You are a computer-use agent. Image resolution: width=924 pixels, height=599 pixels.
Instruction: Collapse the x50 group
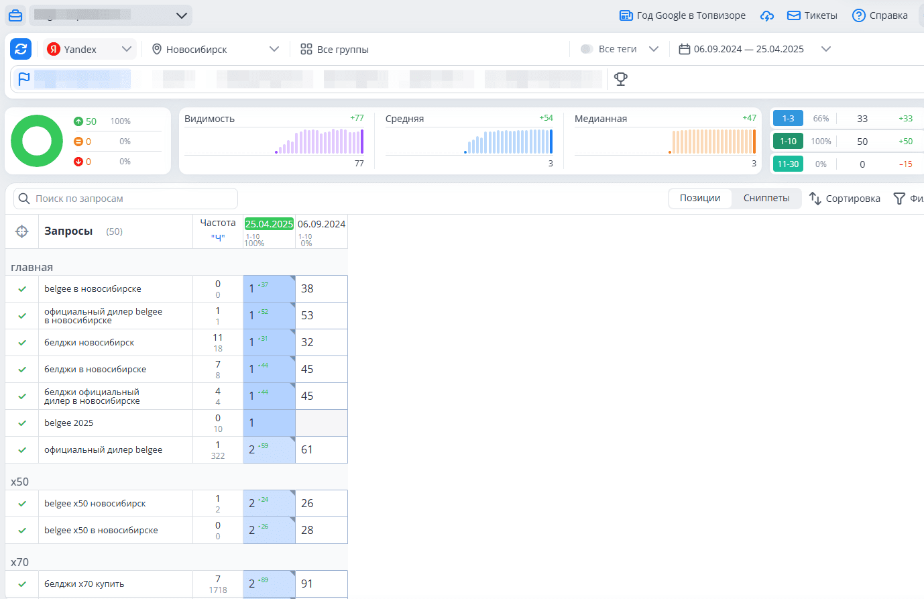[19, 482]
